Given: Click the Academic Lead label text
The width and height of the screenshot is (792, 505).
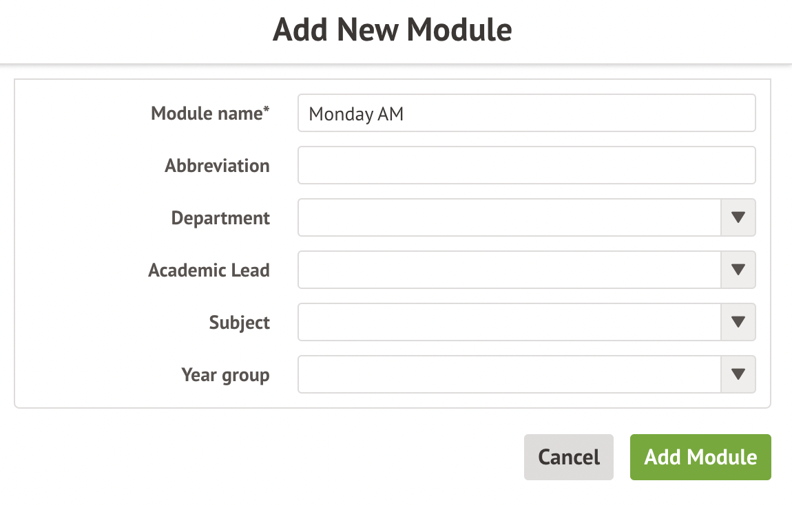Looking at the screenshot, I should click(x=209, y=270).
